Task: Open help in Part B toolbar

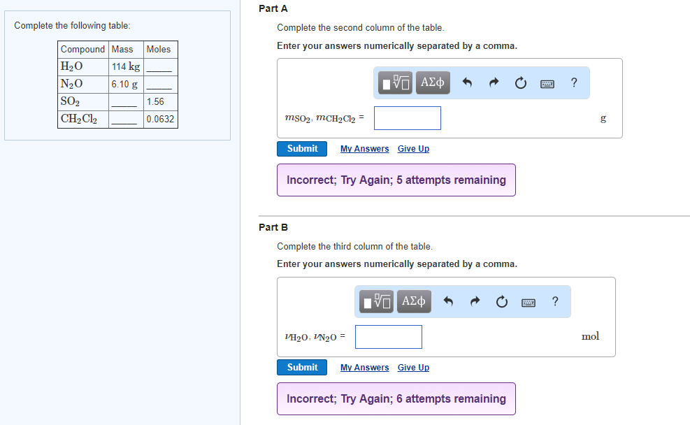Action: 555,301
